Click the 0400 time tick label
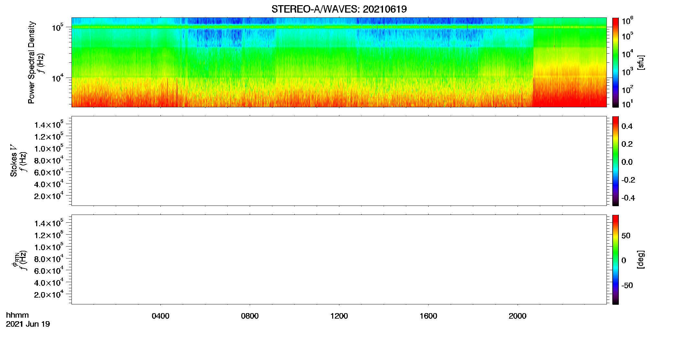Screen dimensions: 678x349 coord(160,316)
